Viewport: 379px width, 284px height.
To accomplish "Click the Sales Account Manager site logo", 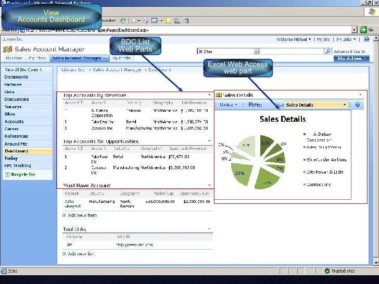I will [x=7, y=49].
